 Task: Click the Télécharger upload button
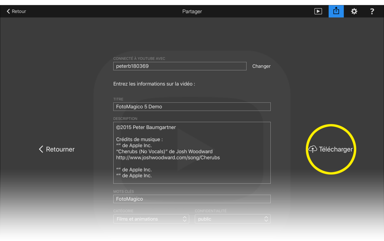point(331,149)
